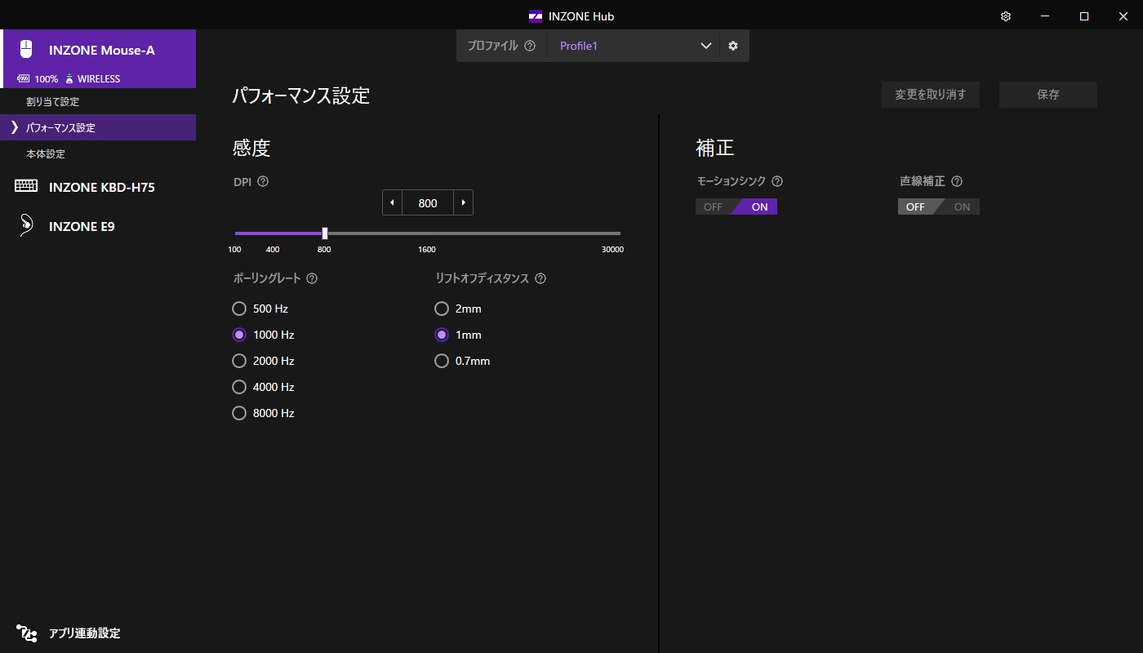Click the 補正 section heading
Viewport: 1143px width, 653px height.
[x=715, y=148]
